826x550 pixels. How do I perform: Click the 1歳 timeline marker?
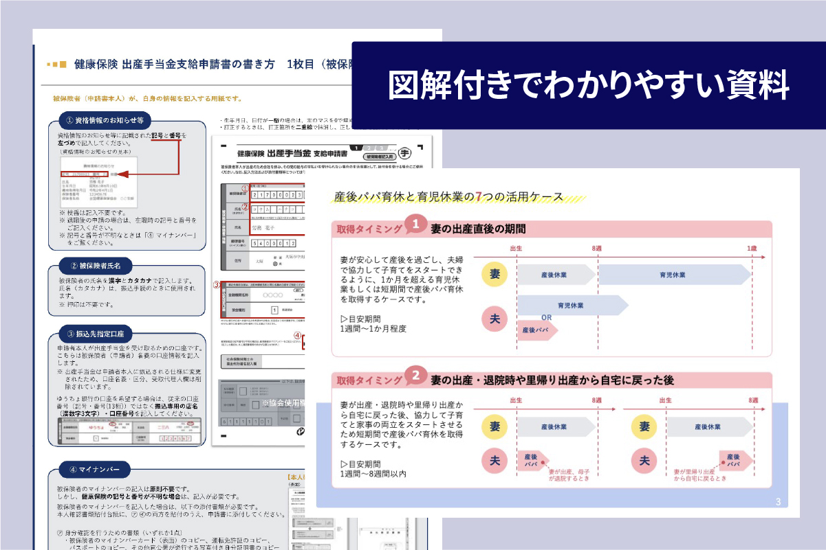[x=754, y=249]
